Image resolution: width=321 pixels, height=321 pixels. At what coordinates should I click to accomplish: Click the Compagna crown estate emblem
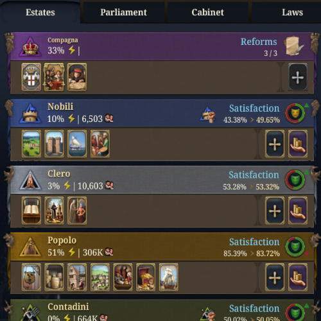pos(30,47)
